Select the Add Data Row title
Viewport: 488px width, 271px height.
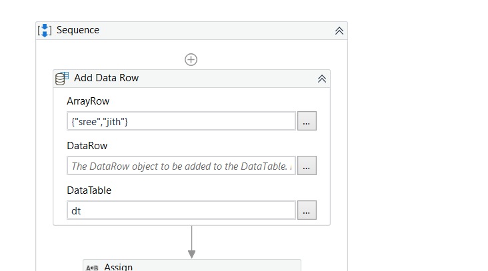click(x=106, y=78)
